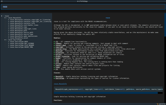Viewport: 166px width, 105px height.
Task: Select reuse.ReuseInfo.contains_copyright_xor_licensing tree entry
Action: [x=31, y=21]
